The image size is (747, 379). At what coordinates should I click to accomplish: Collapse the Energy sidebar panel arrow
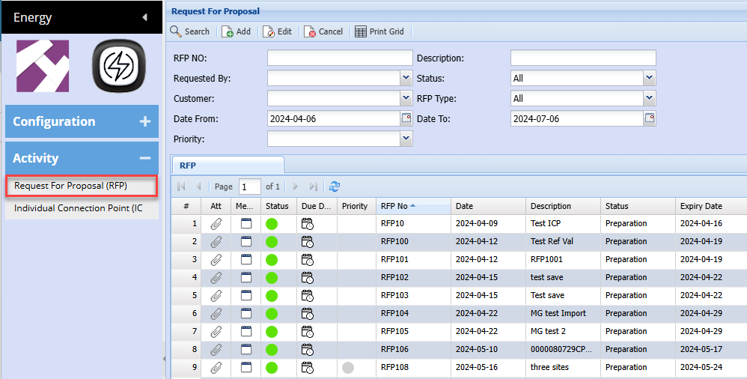144,17
